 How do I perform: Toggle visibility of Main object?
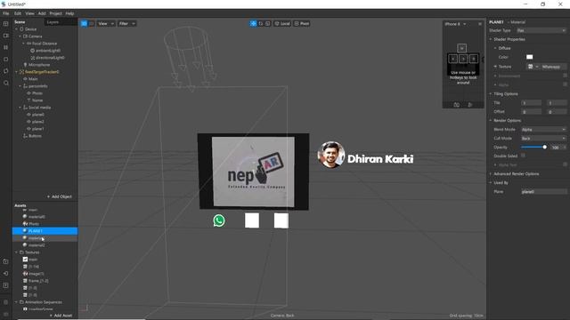(26, 79)
